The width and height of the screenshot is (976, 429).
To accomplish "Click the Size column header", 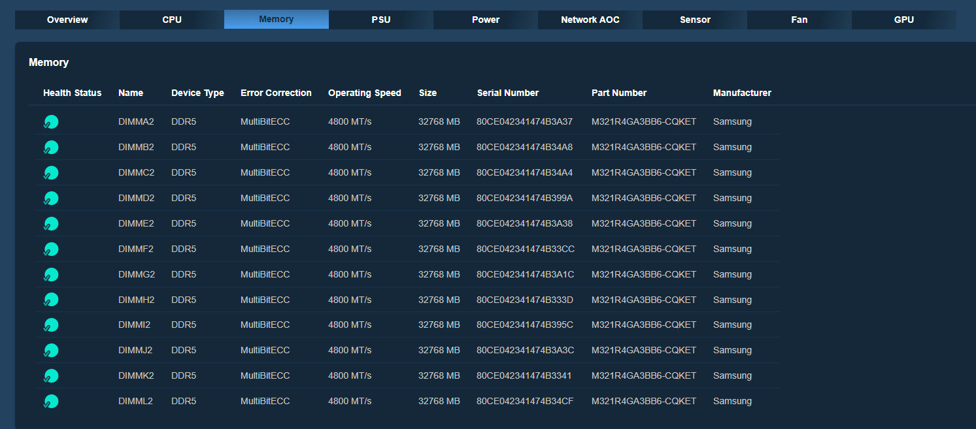I will (x=428, y=93).
